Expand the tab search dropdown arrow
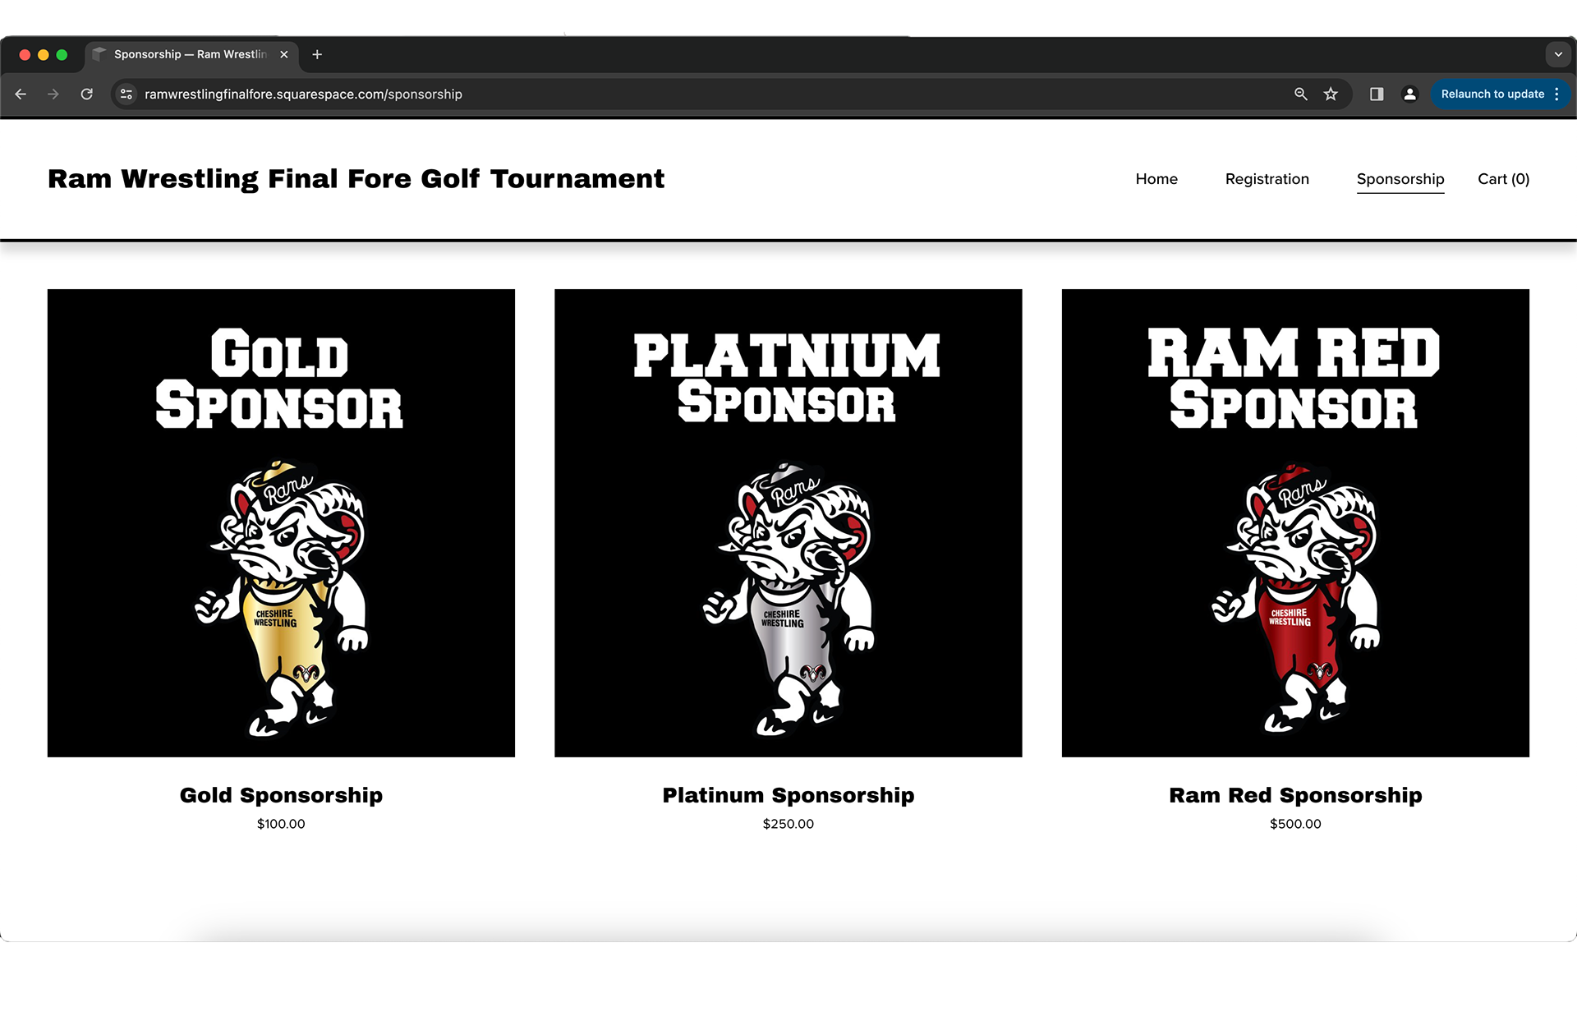Viewport: 1577px width, 1021px height. tap(1557, 54)
